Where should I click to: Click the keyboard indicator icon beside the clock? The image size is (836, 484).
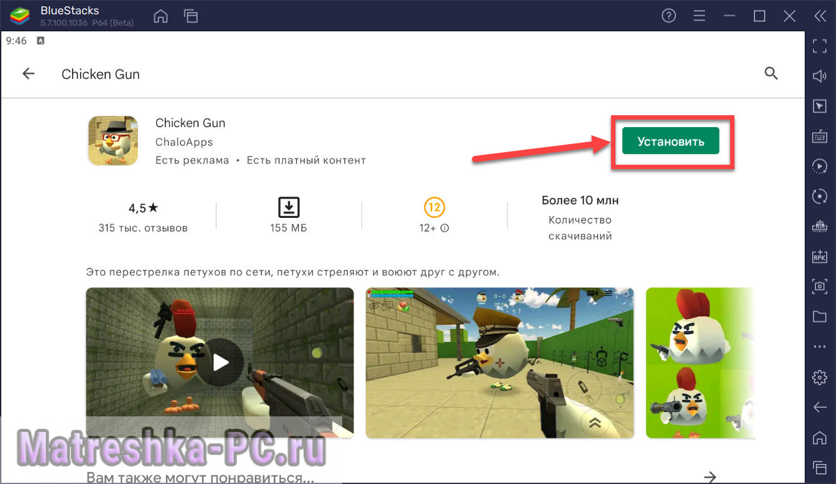point(41,41)
